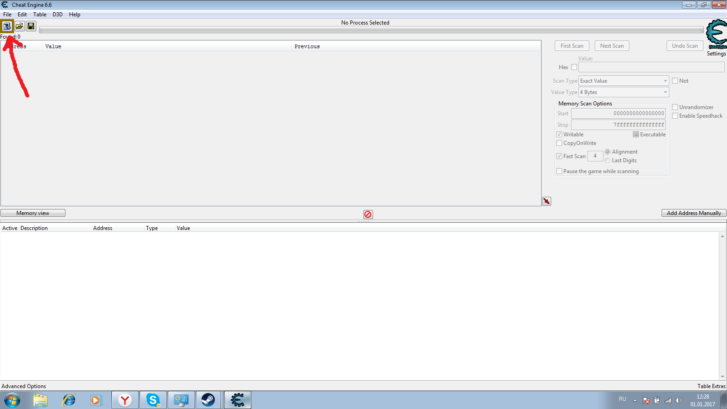Viewport: 727px width, 409px height.
Task: Open Skype from taskbar
Action: point(153,400)
